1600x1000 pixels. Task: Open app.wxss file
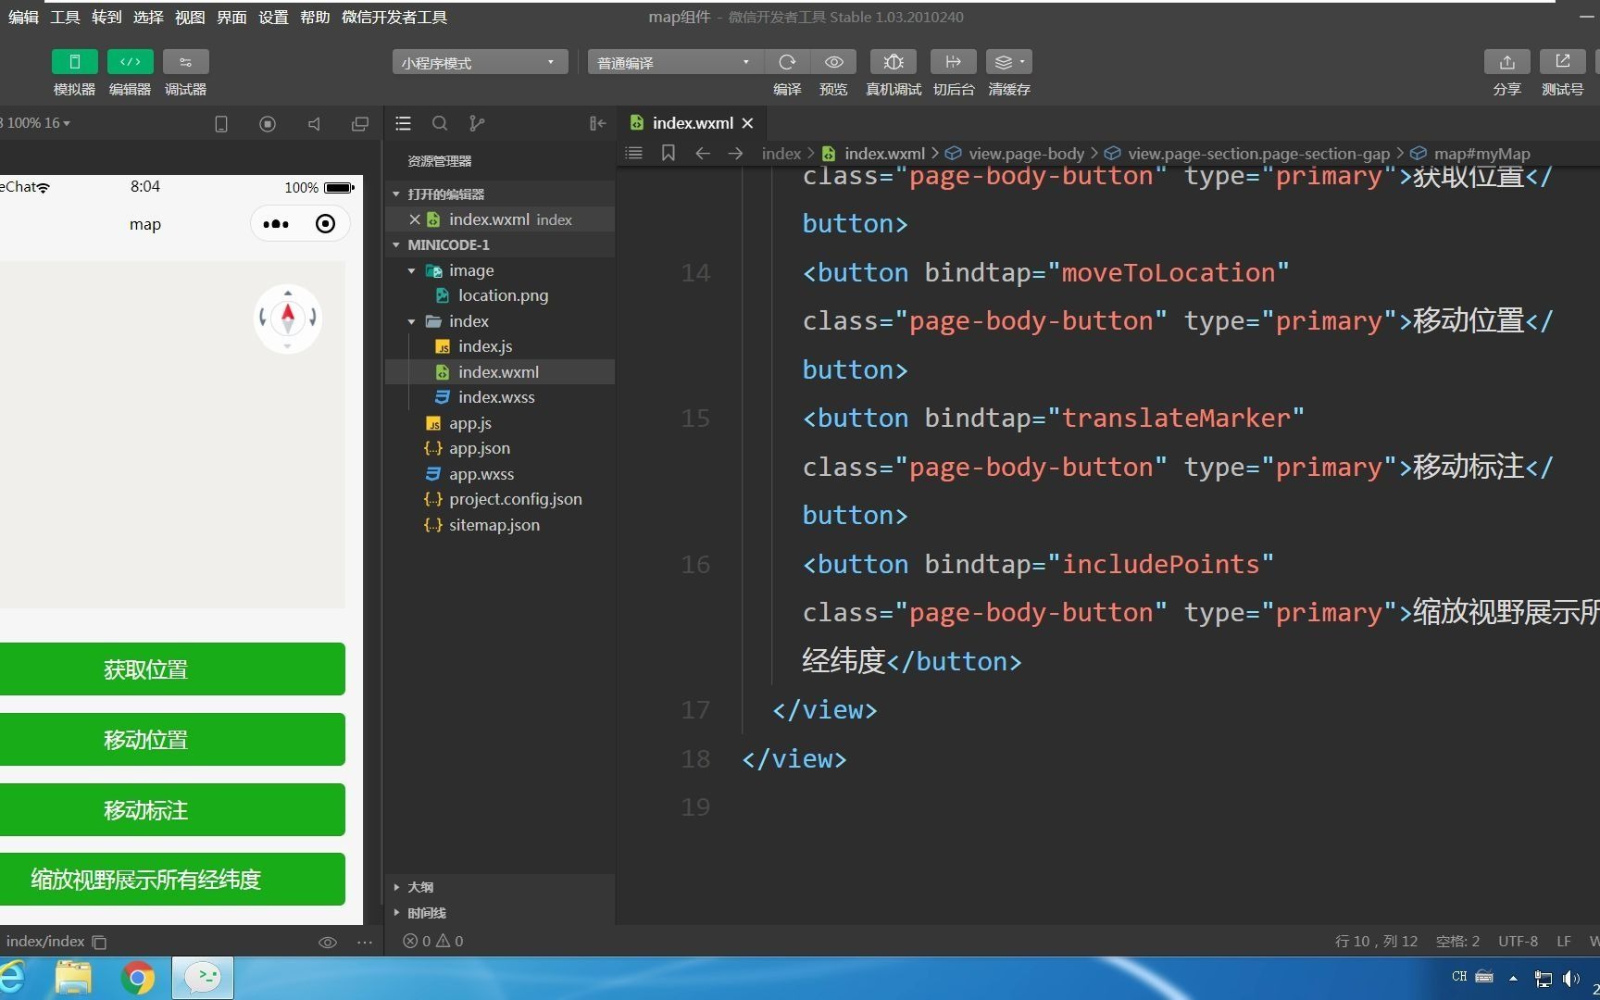[481, 474]
